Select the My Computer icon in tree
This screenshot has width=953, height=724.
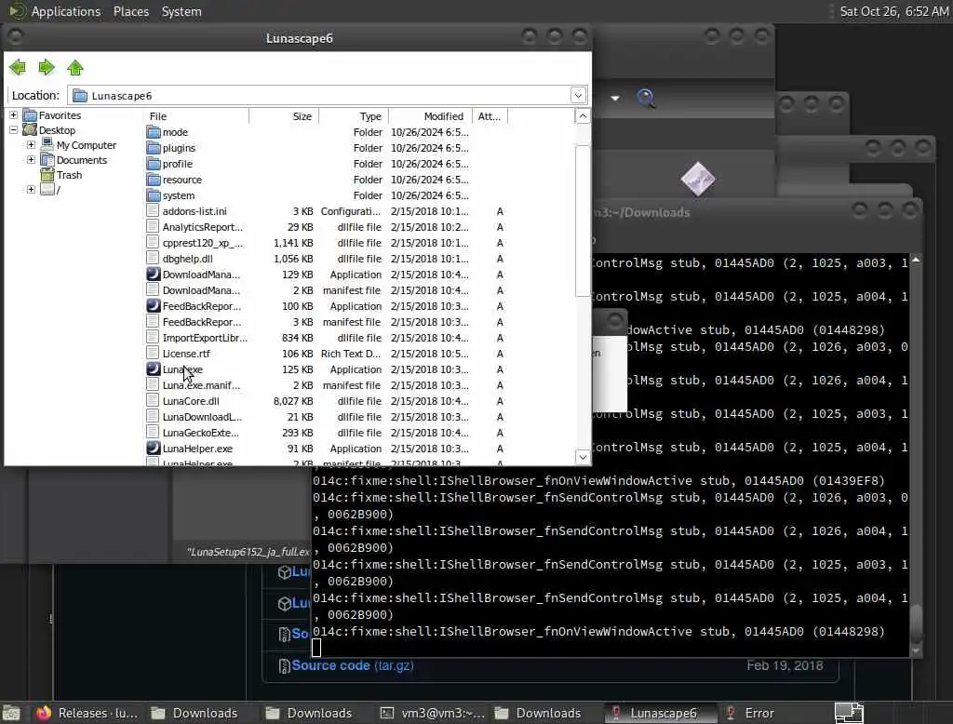point(47,144)
